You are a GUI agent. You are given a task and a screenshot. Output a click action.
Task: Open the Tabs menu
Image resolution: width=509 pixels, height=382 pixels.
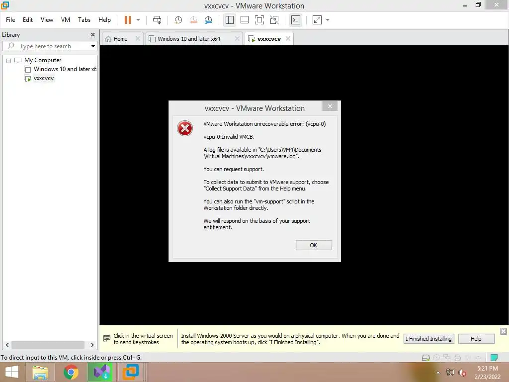pyautogui.click(x=84, y=20)
